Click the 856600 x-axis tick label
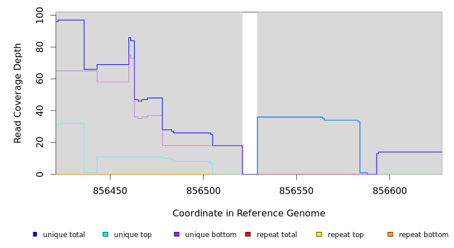 pyautogui.click(x=390, y=191)
